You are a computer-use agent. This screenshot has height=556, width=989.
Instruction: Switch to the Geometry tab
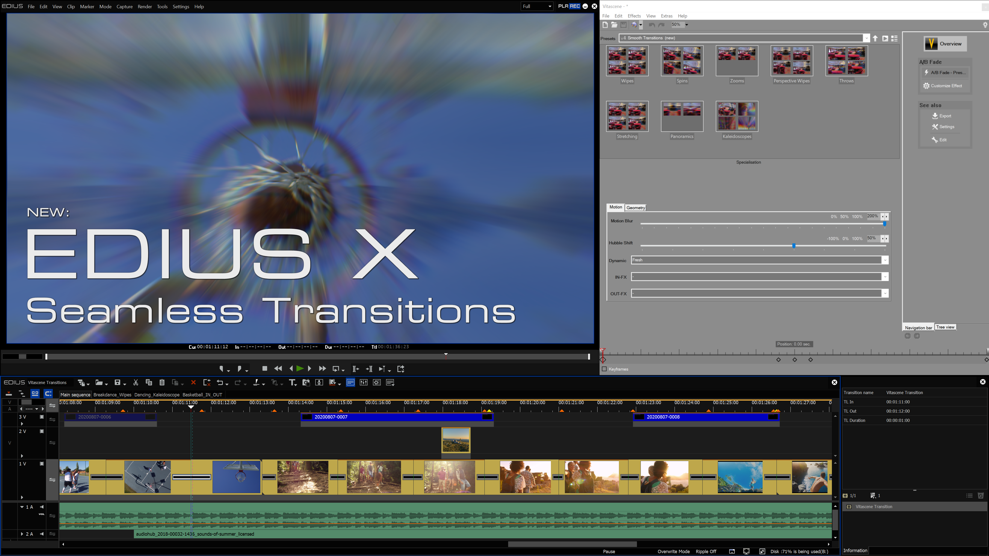coord(635,208)
